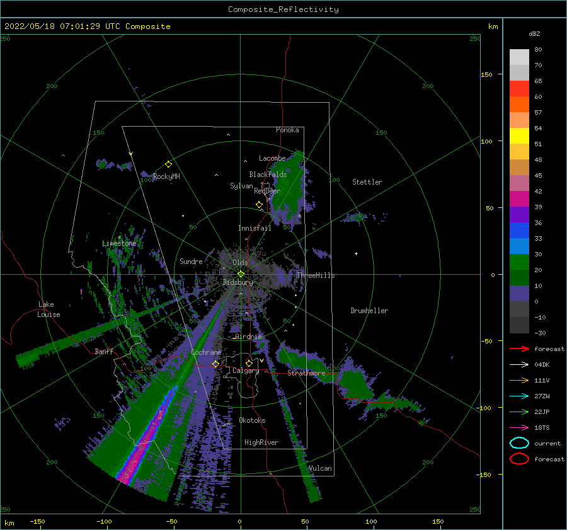567x530 pixels.
Task: Click the magenta high-reflectivity beam core southwest
Action: tap(144, 444)
